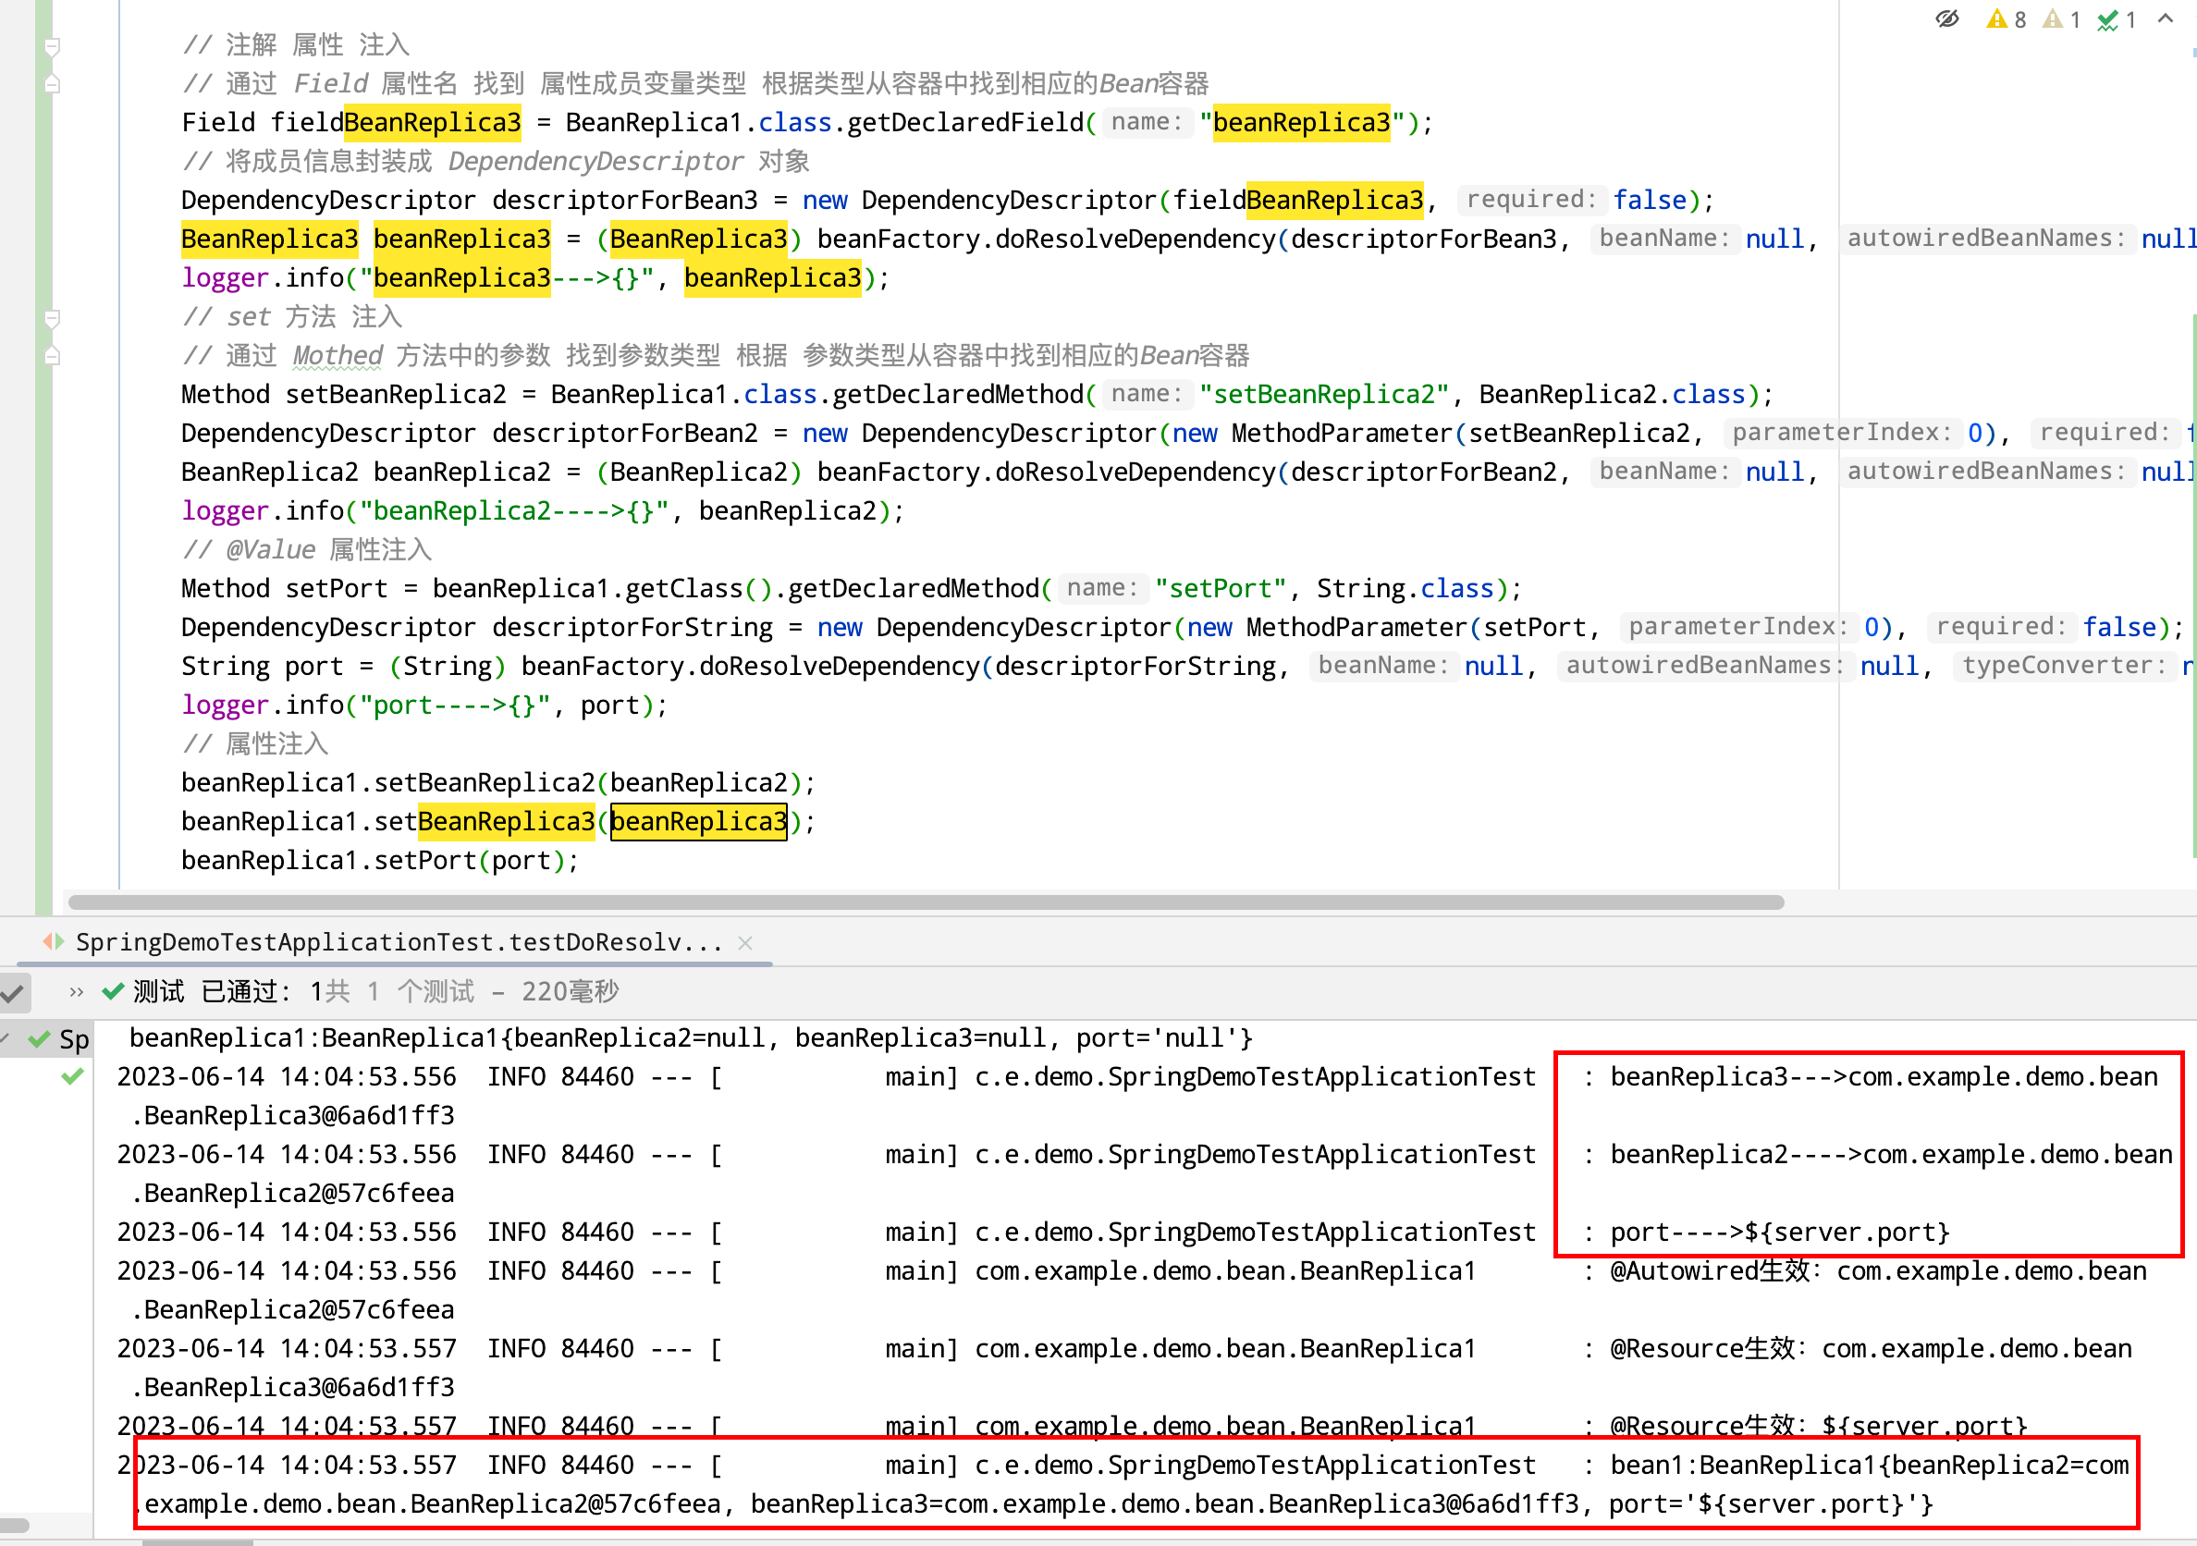The width and height of the screenshot is (2197, 1546).
Task: Click console text 'port---->${server.port}'
Action: (1780, 1233)
